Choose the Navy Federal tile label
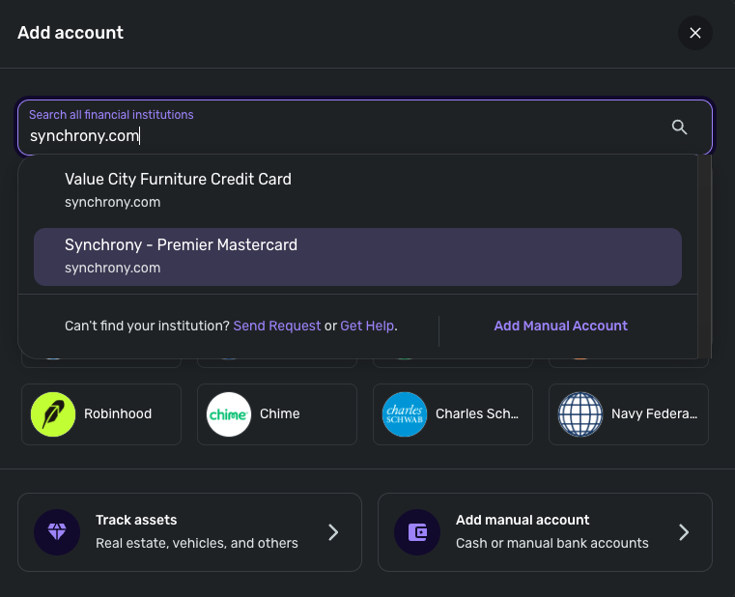Viewport: 735px width, 597px height. tap(654, 414)
